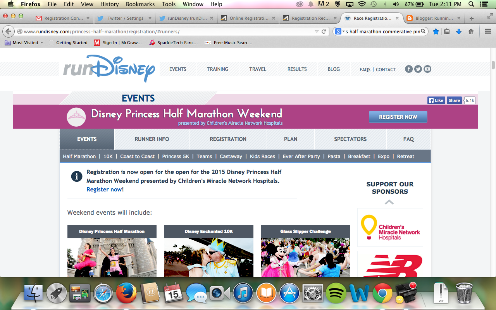This screenshot has height=310, width=496.
Task: Click the Sign In | McGraw bookmark
Action: pyautogui.click(x=118, y=43)
